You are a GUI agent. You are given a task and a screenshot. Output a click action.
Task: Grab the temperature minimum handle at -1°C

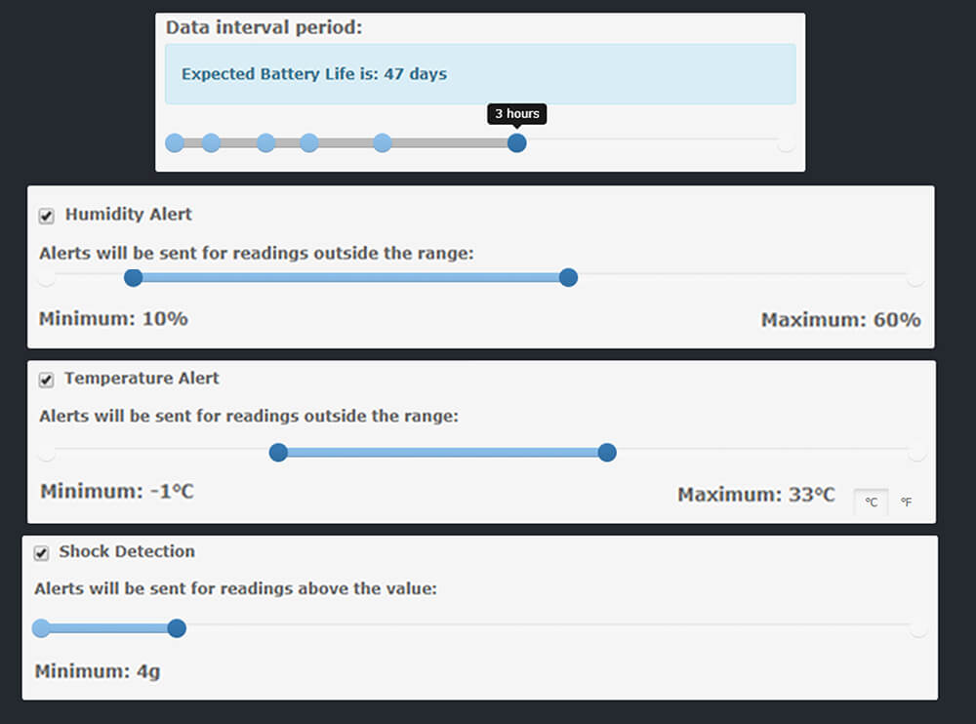(x=278, y=452)
